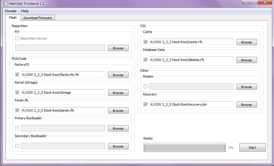Browse for the Recovery file

click(x=246, y=105)
